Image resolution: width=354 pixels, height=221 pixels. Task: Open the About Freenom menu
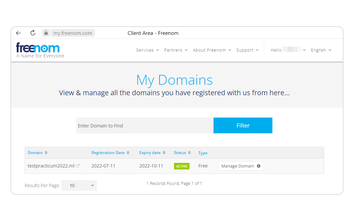212,50
